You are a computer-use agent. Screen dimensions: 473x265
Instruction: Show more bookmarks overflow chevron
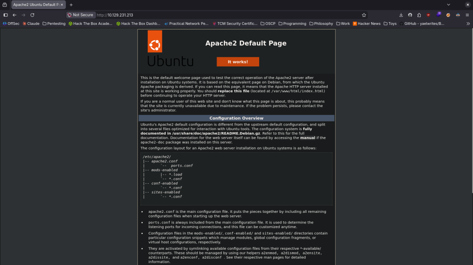(467, 24)
